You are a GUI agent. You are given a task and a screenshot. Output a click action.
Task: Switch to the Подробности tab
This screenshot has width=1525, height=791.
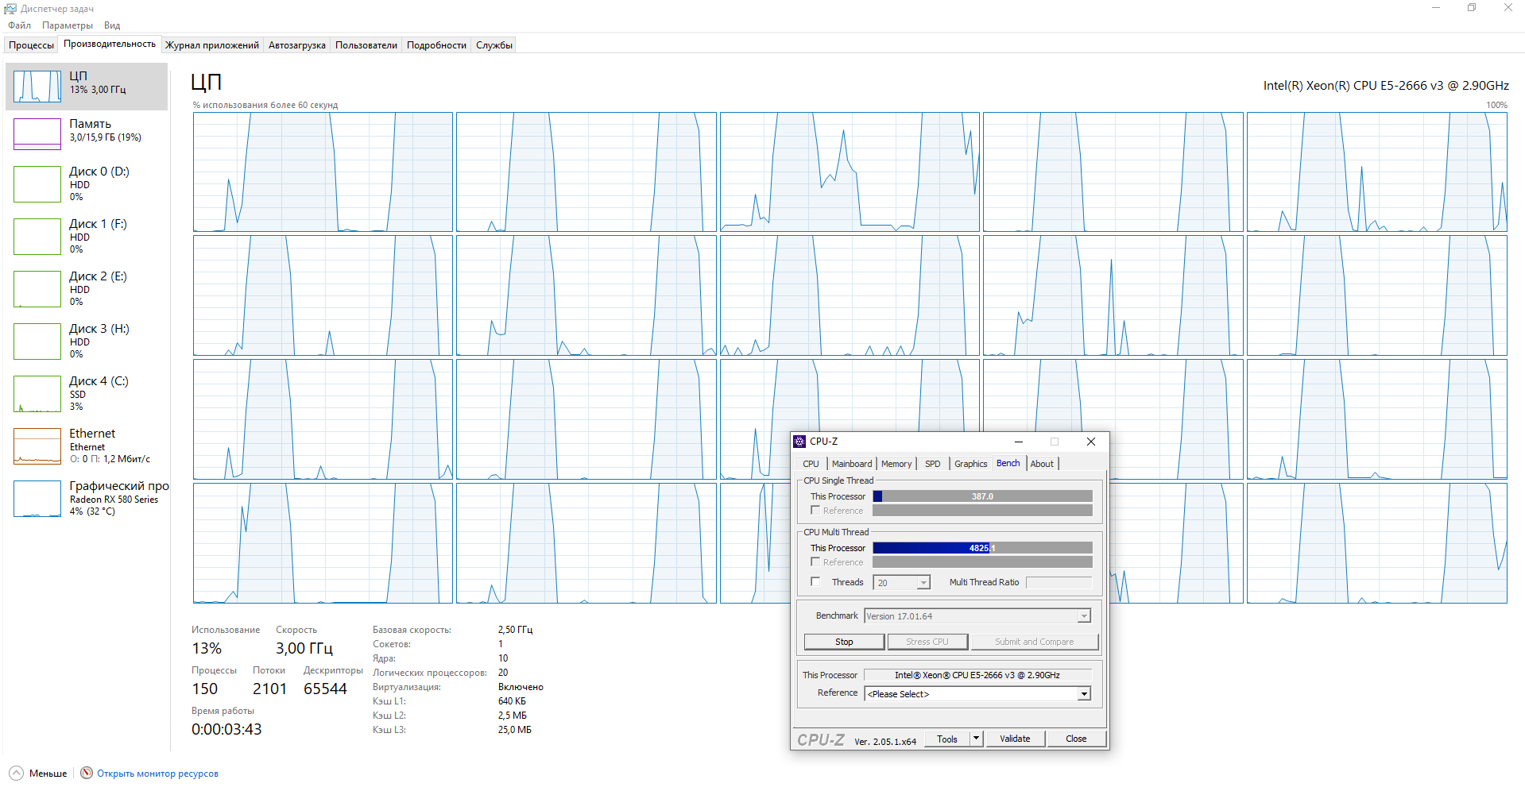(436, 45)
